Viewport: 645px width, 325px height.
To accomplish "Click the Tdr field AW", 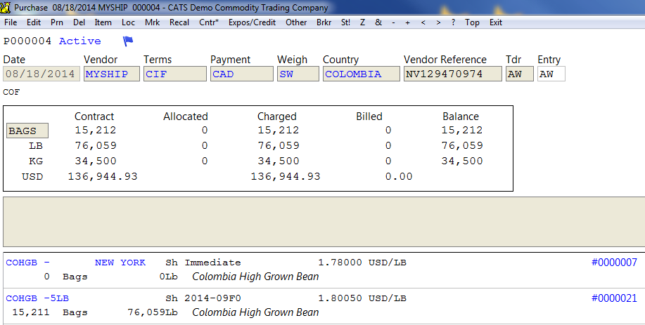I will click(520, 74).
